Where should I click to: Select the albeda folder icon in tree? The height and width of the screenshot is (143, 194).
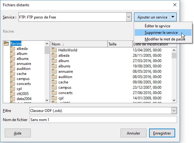[13, 49]
